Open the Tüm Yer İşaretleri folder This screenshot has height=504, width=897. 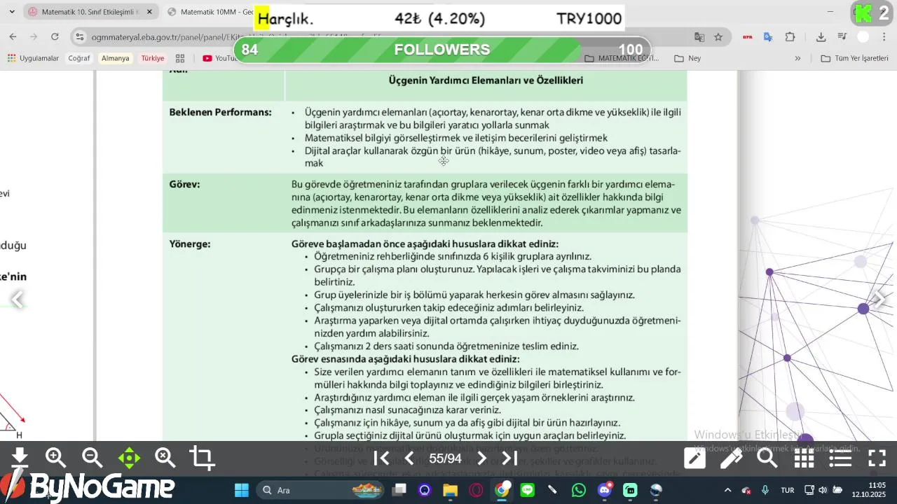click(x=855, y=58)
